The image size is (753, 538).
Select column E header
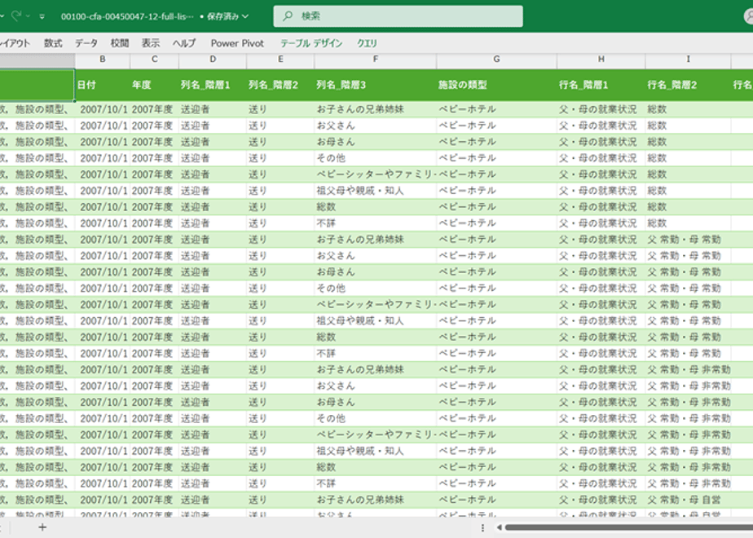point(280,60)
